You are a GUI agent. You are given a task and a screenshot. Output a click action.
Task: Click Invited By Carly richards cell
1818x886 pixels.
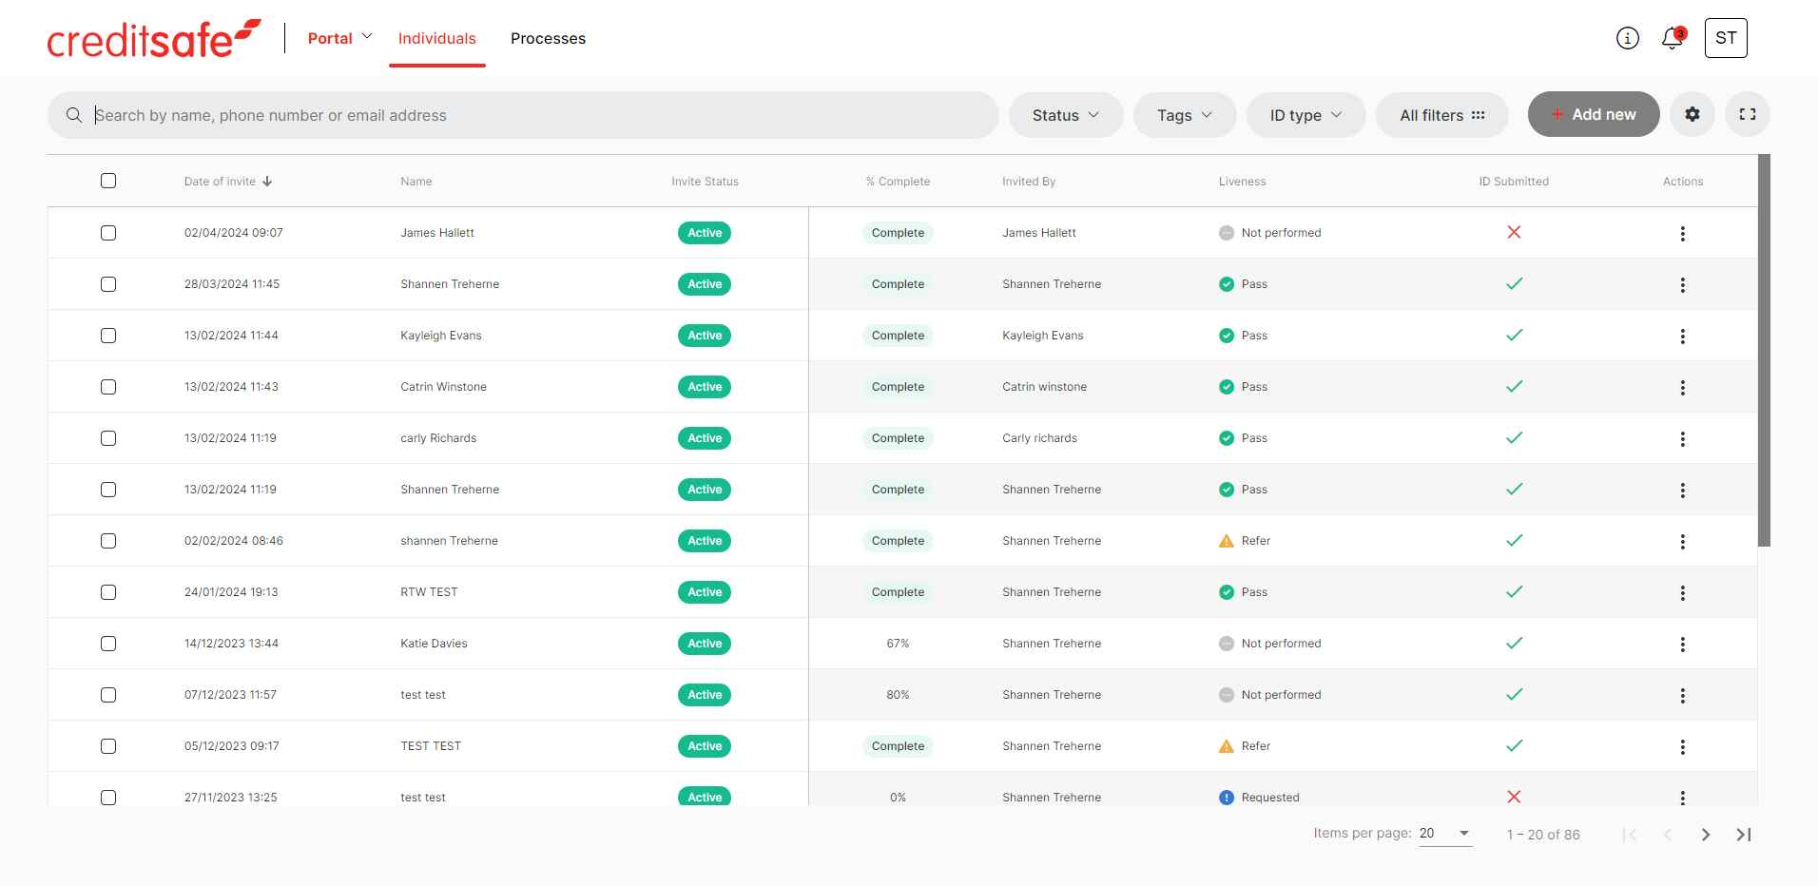point(1039,438)
